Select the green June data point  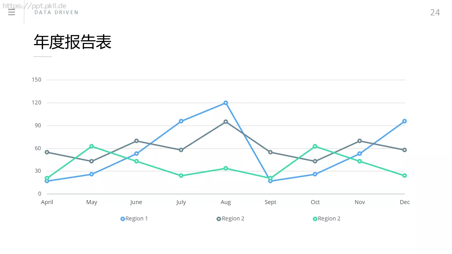[x=136, y=161]
